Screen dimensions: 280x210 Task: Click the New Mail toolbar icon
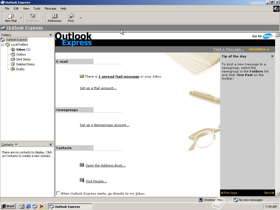[11, 18]
